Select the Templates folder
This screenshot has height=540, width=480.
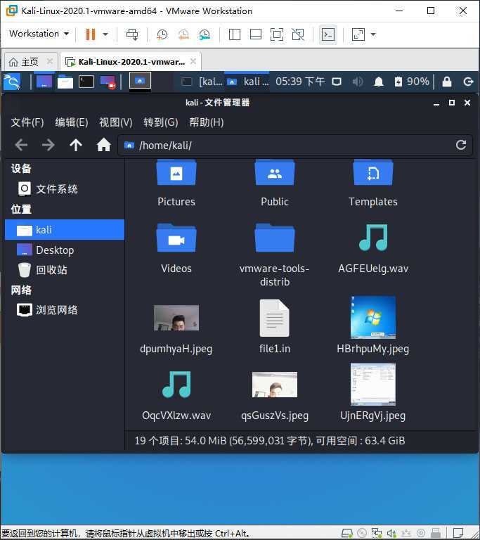(x=373, y=183)
